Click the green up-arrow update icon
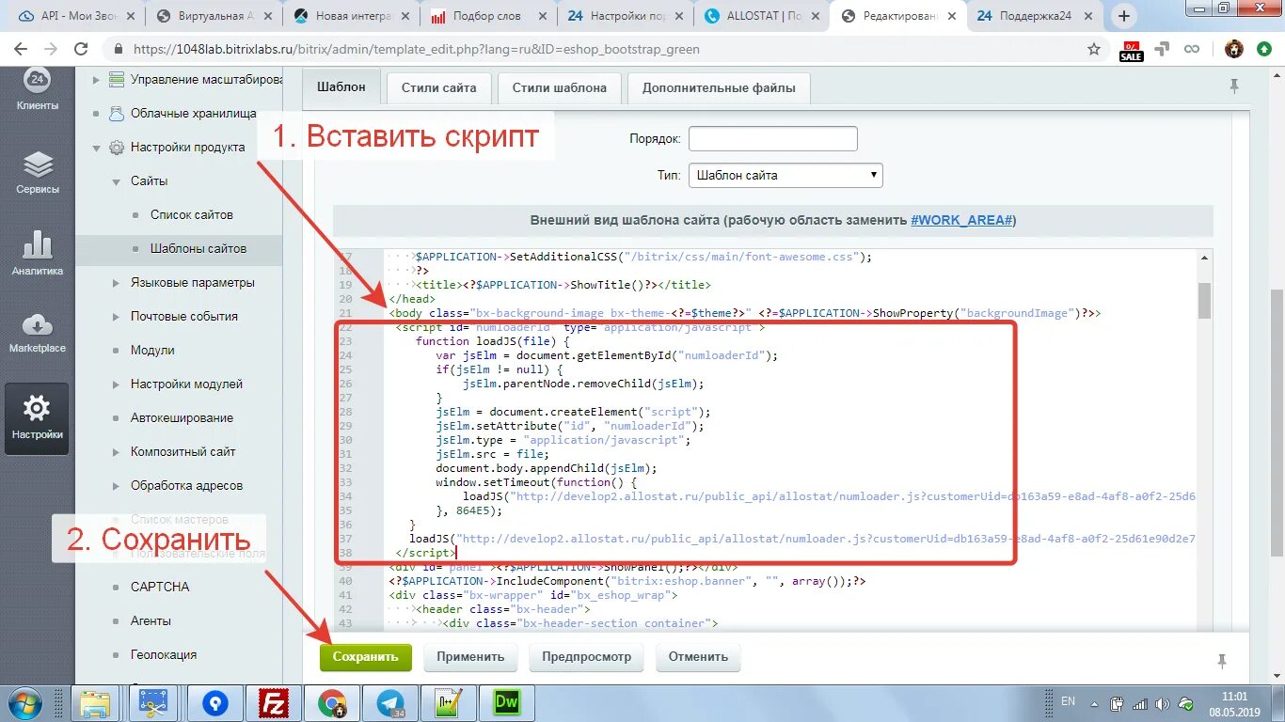 [1263, 50]
